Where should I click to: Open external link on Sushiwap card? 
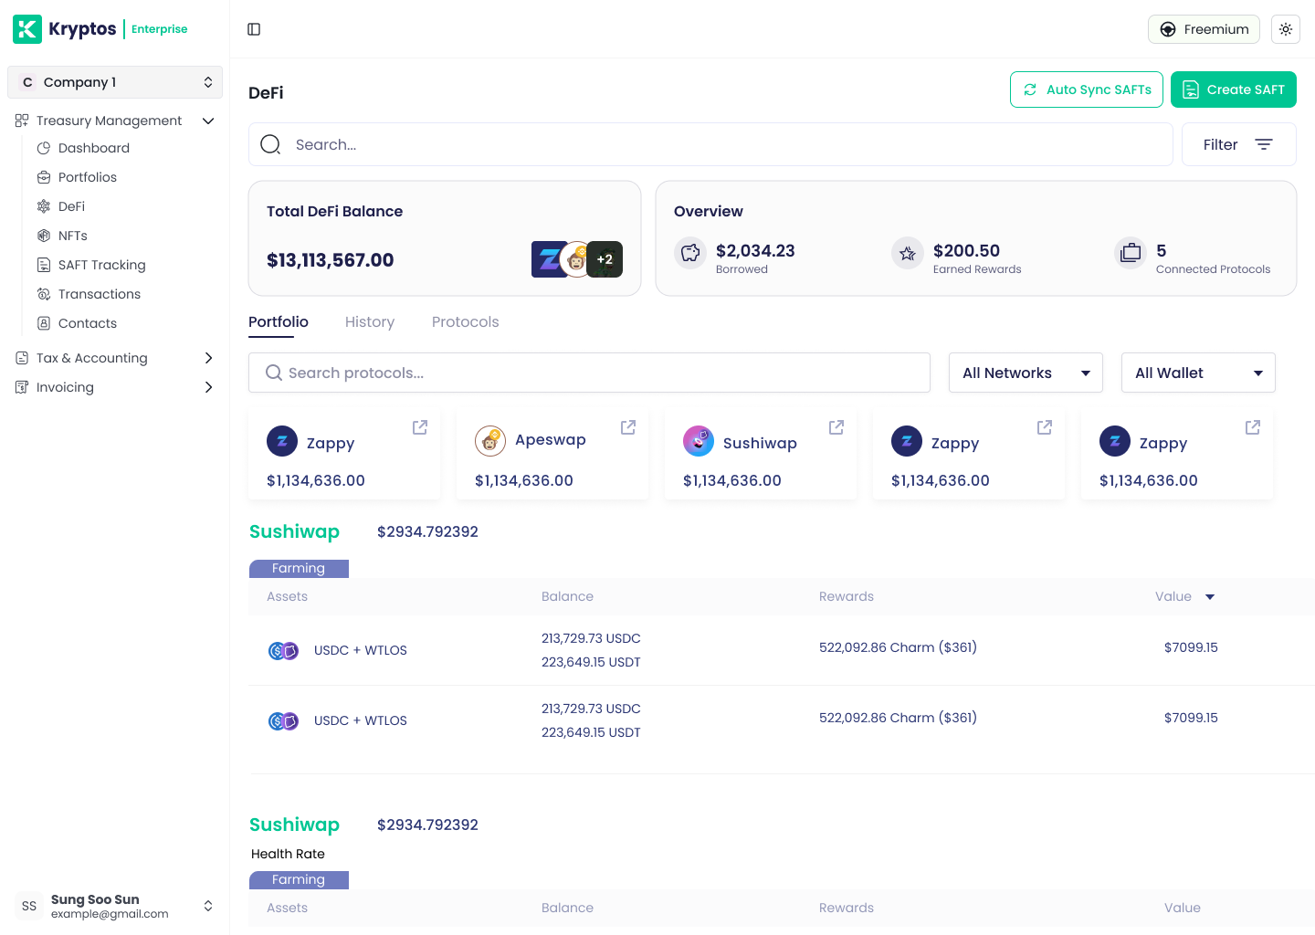[x=836, y=427]
